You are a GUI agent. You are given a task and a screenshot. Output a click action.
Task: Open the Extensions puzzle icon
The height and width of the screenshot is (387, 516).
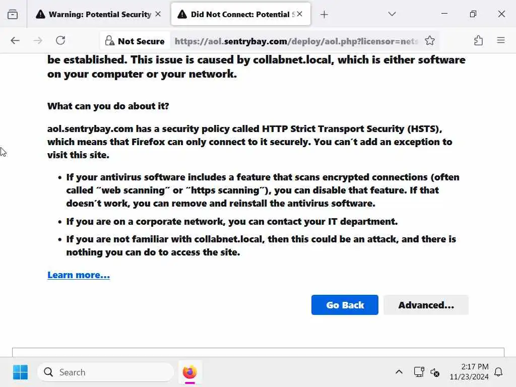pyautogui.click(x=478, y=41)
